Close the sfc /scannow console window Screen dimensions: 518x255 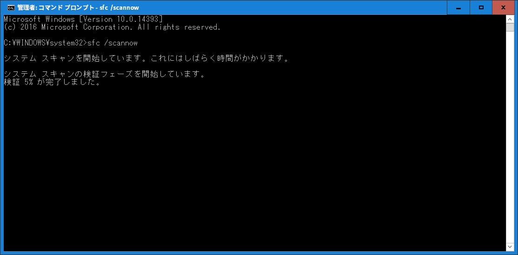[504, 7]
